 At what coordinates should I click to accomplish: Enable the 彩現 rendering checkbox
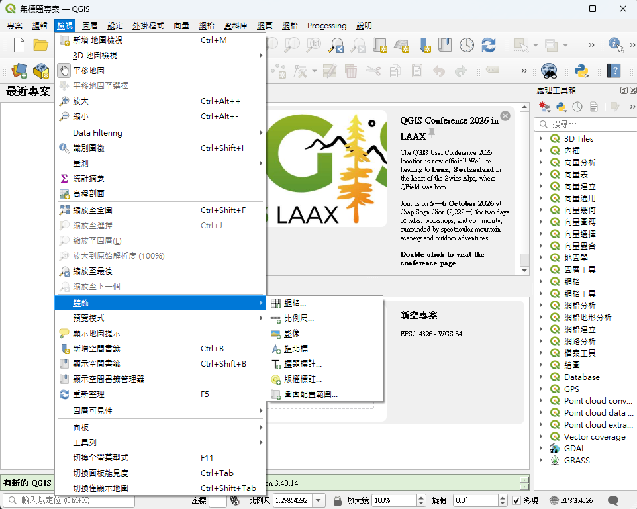click(516, 500)
